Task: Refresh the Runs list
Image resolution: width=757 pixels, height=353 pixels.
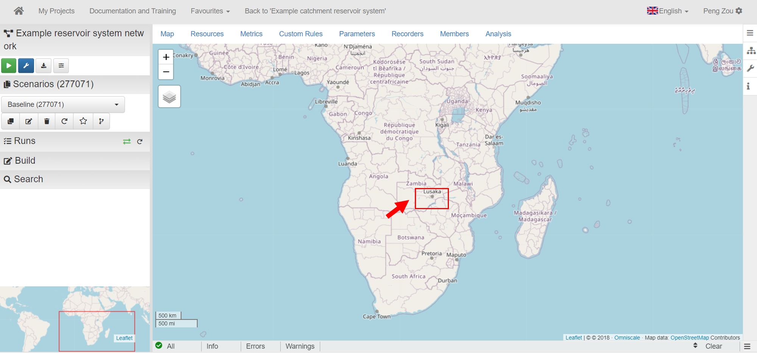Action: click(x=140, y=142)
